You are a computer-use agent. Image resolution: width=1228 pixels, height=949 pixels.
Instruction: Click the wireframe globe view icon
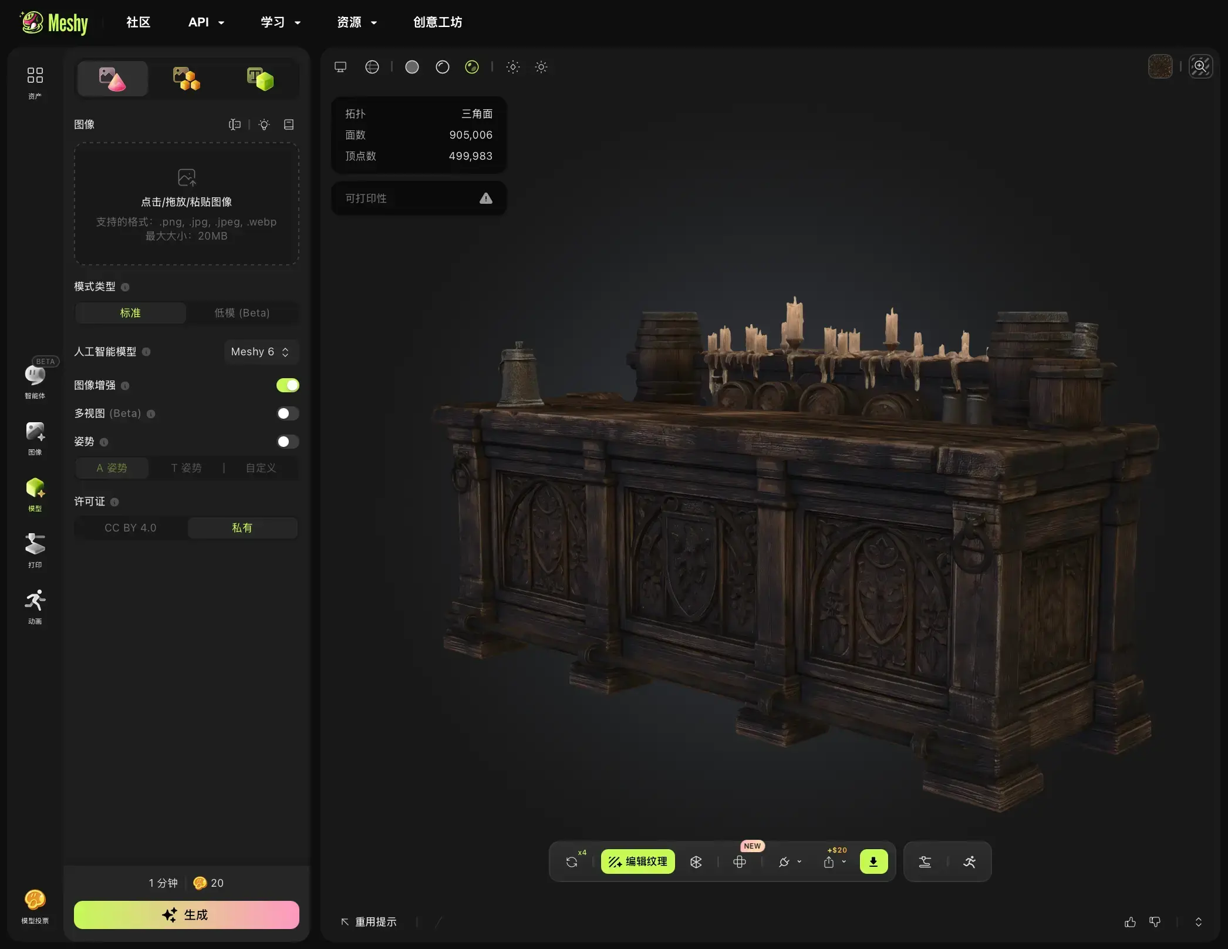(372, 67)
